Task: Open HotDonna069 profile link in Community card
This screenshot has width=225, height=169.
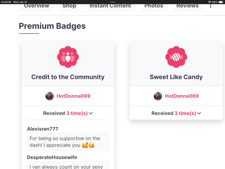Action: [73, 96]
